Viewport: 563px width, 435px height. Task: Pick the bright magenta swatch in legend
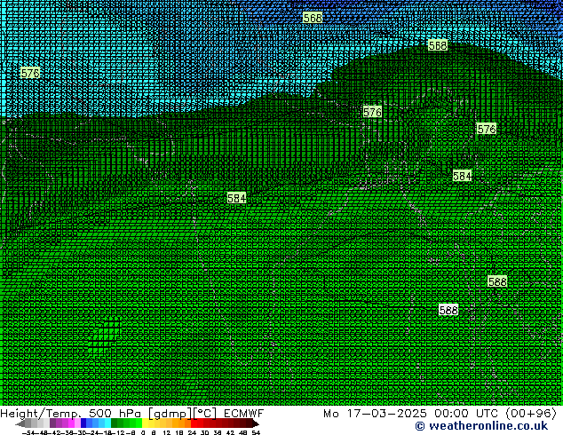point(71,423)
